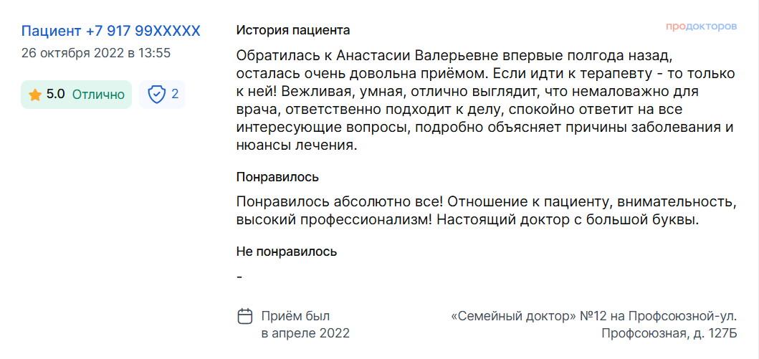The width and height of the screenshot is (759, 359).
Task: Click the Понравилось section heading
Action: point(277,177)
